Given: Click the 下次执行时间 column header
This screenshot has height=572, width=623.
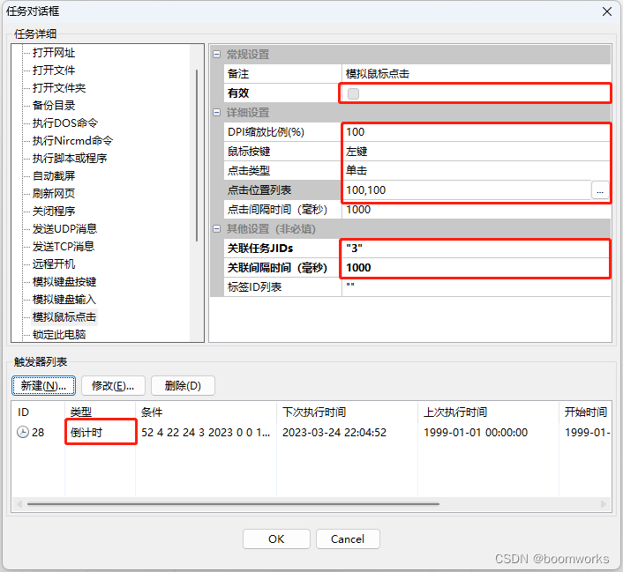Looking at the screenshot, I should (x=347, y=412).
